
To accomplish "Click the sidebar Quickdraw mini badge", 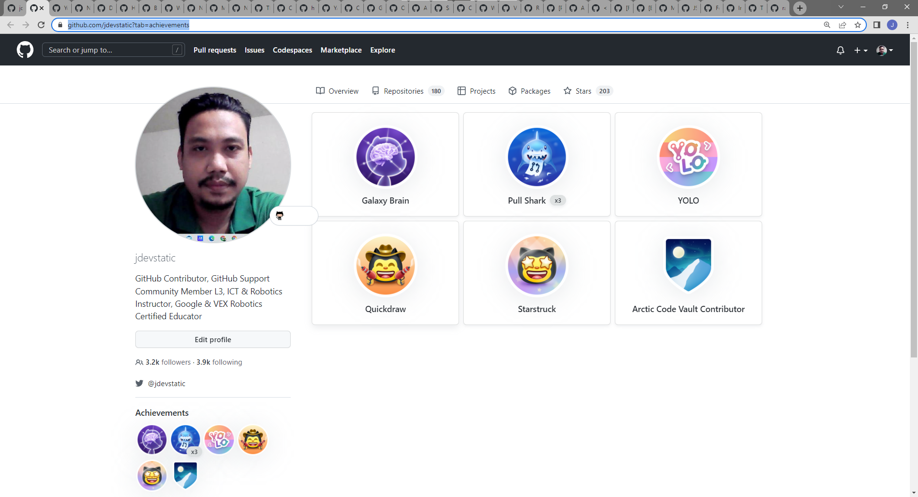I will (252, 440).
